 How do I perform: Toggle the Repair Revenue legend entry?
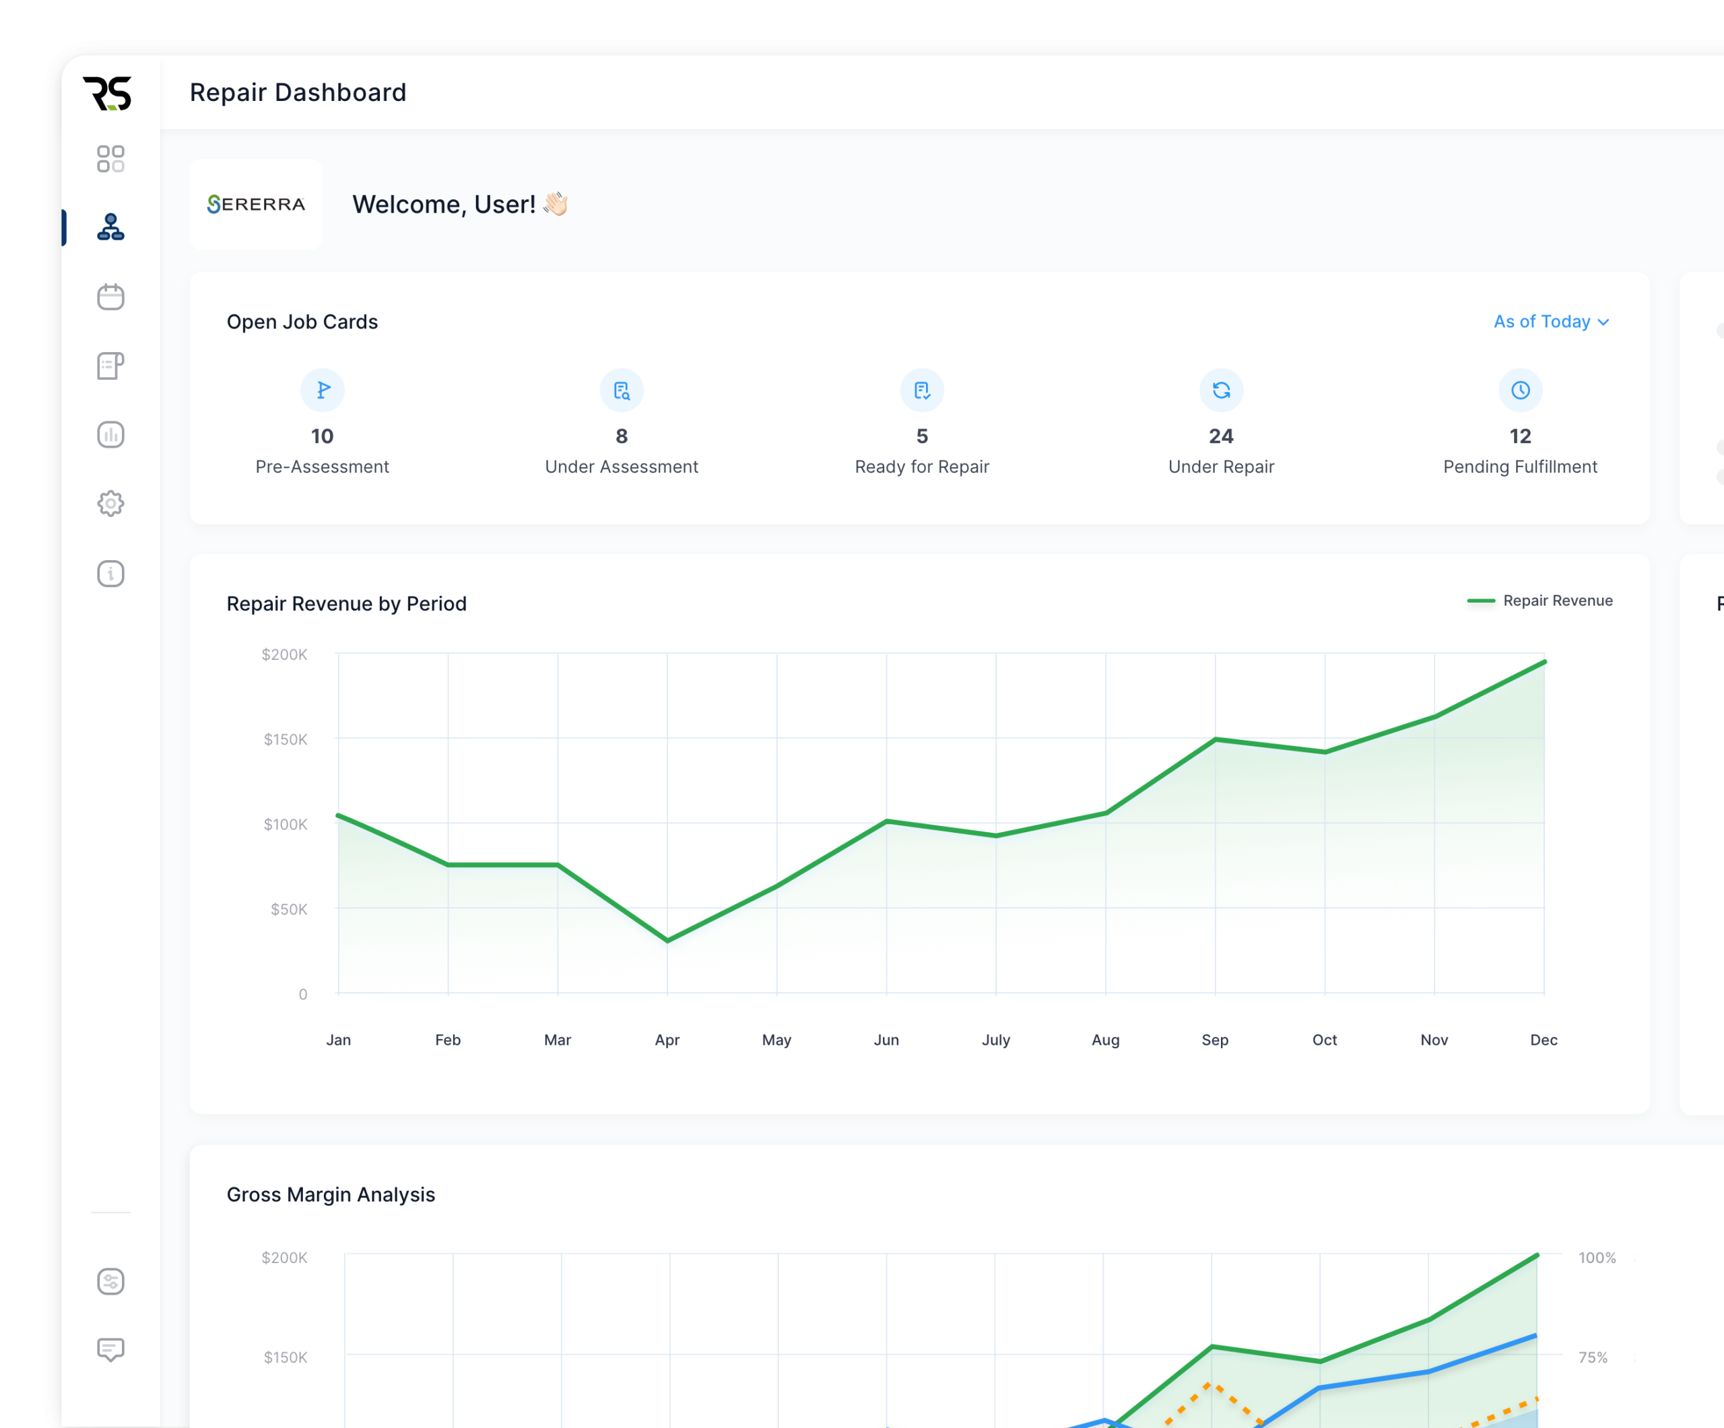[x=1540, y=601]
